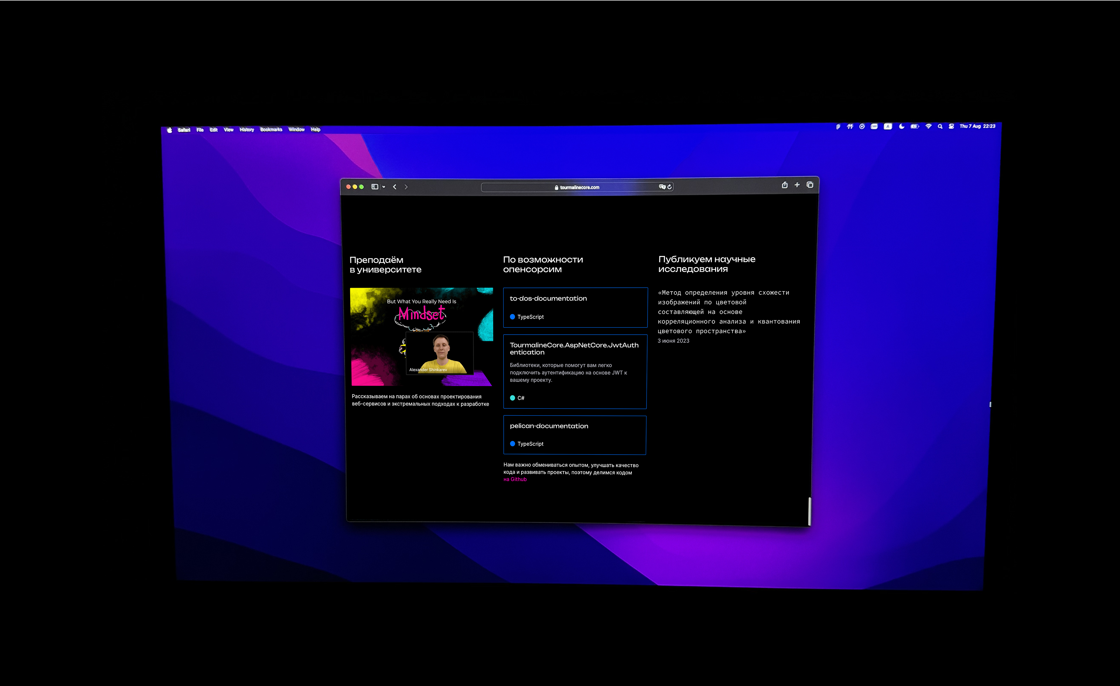Click the translate icon in the address bar
Viewport: 1120px width, 686px height.
coord(662,187)
